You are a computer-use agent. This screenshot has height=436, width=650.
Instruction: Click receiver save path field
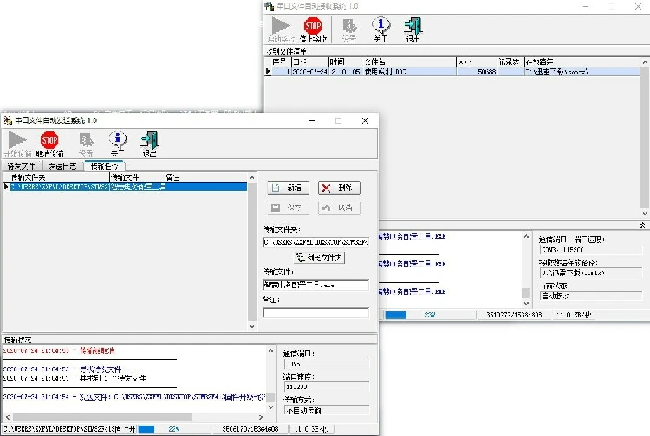coord(591,272)
